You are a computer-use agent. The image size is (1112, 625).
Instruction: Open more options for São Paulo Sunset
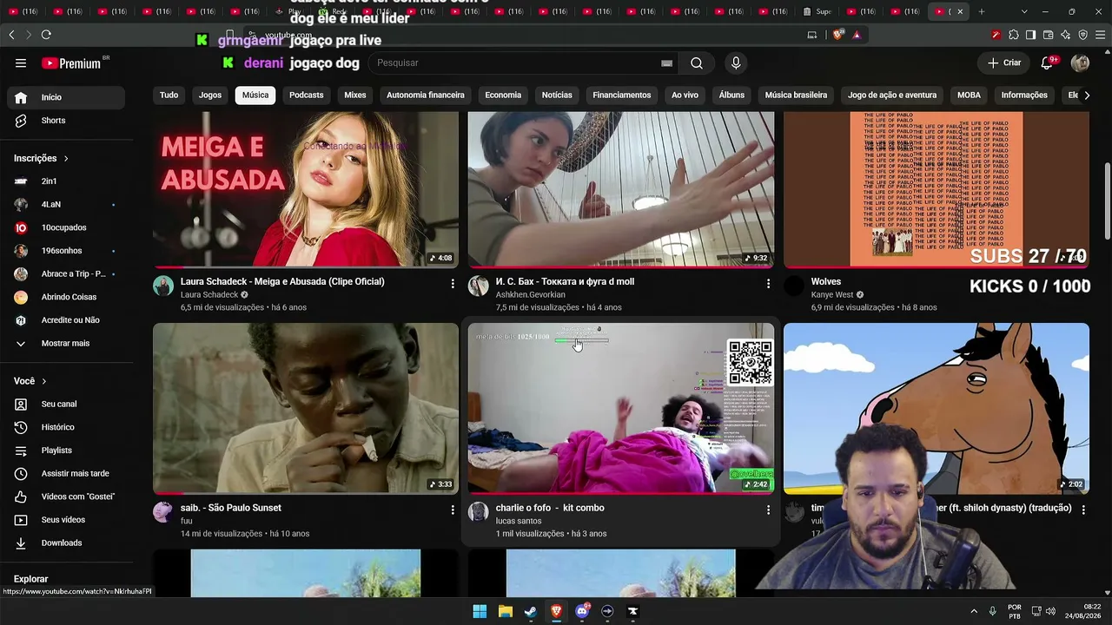(x=453, y=510)
